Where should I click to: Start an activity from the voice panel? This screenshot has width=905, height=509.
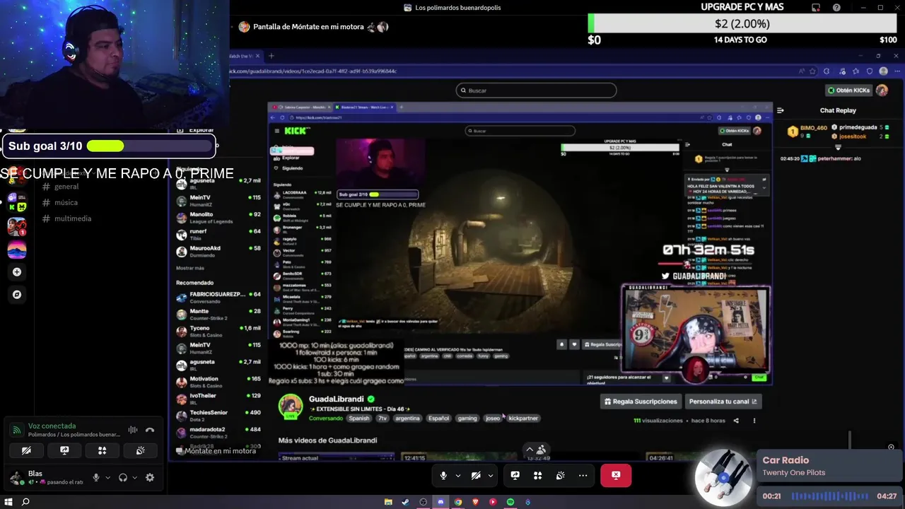tap(103, 450)
